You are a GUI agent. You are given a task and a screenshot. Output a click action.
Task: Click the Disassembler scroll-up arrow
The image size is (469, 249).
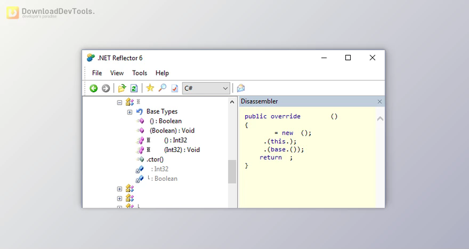coord(380,119)
